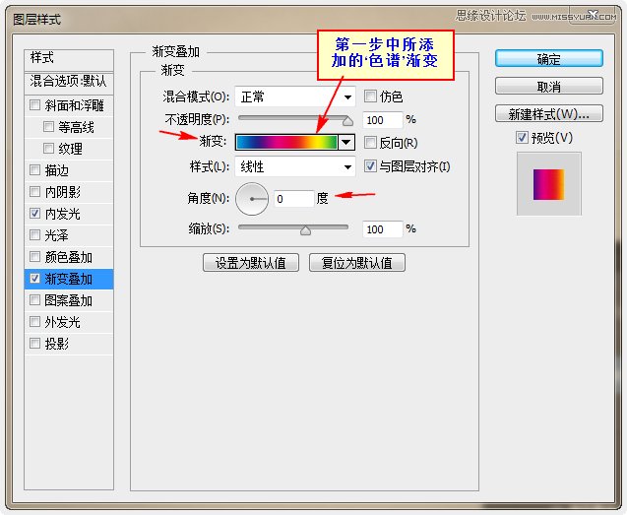Enable the 颜色叠加 checkbox

coord(34,256)
